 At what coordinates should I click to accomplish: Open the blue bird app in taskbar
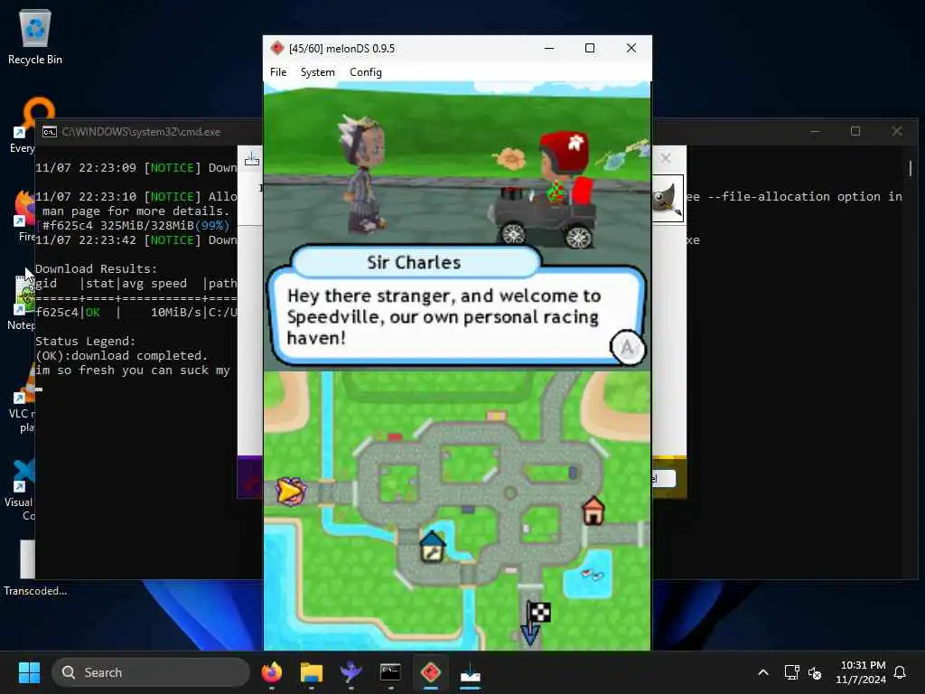pos(350,672)
